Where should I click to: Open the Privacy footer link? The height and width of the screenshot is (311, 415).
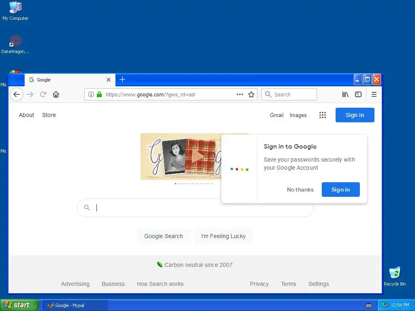(259, 284)
